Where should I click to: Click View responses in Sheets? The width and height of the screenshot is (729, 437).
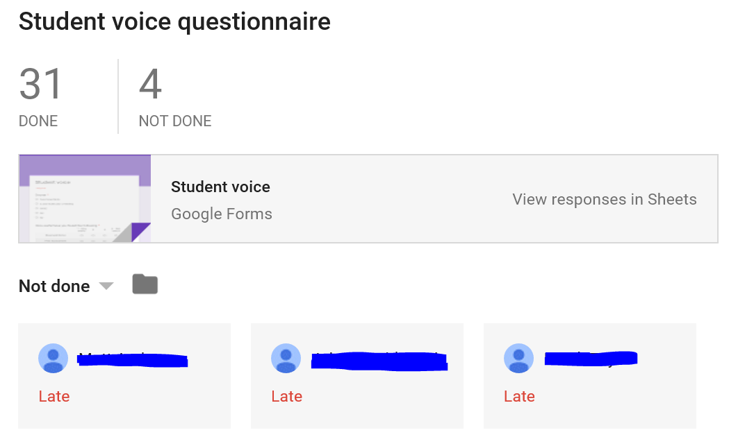pos(604,199)
